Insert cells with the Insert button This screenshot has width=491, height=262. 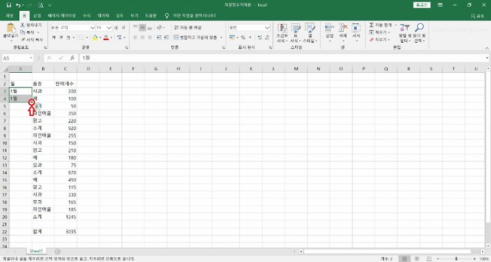pyautogui.click(x=329, y=32)
